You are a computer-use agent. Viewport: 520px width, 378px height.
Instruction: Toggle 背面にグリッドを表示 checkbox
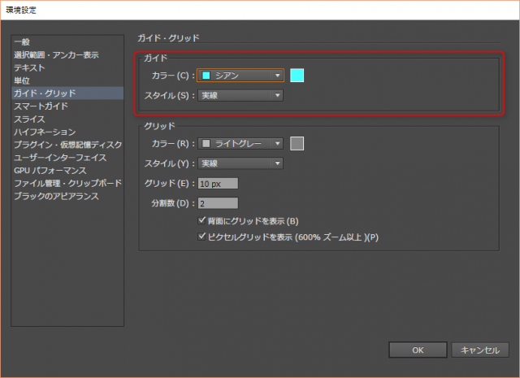click(202, 220)
